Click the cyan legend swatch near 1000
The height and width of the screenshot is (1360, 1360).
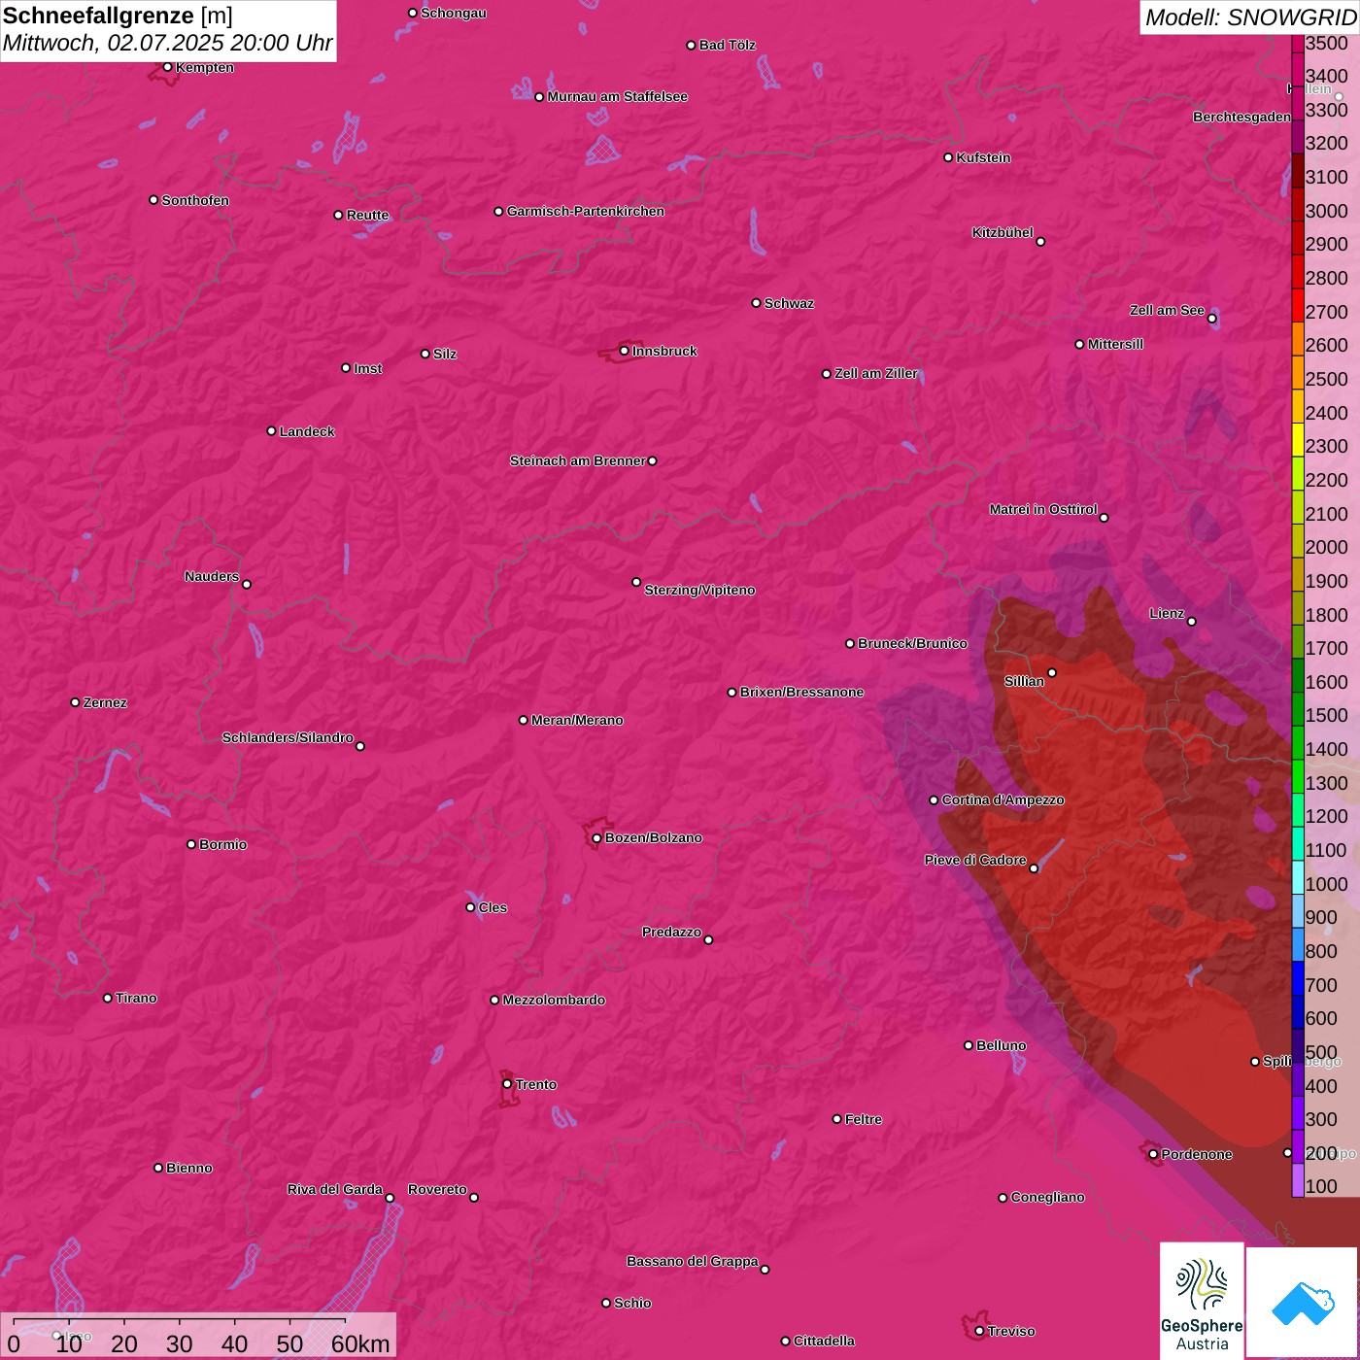[x=1298, y=877]
